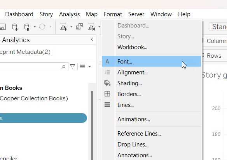
Task: Select the Books table heading
Action: coord(11,88)
